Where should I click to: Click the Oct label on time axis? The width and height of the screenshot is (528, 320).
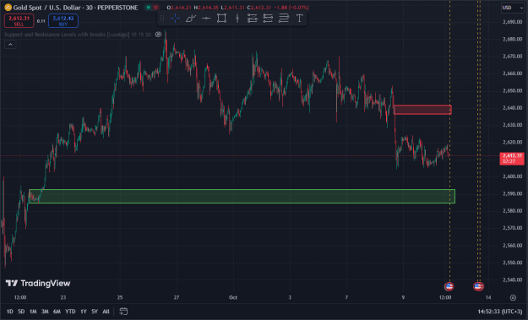[x=233, y=297]
